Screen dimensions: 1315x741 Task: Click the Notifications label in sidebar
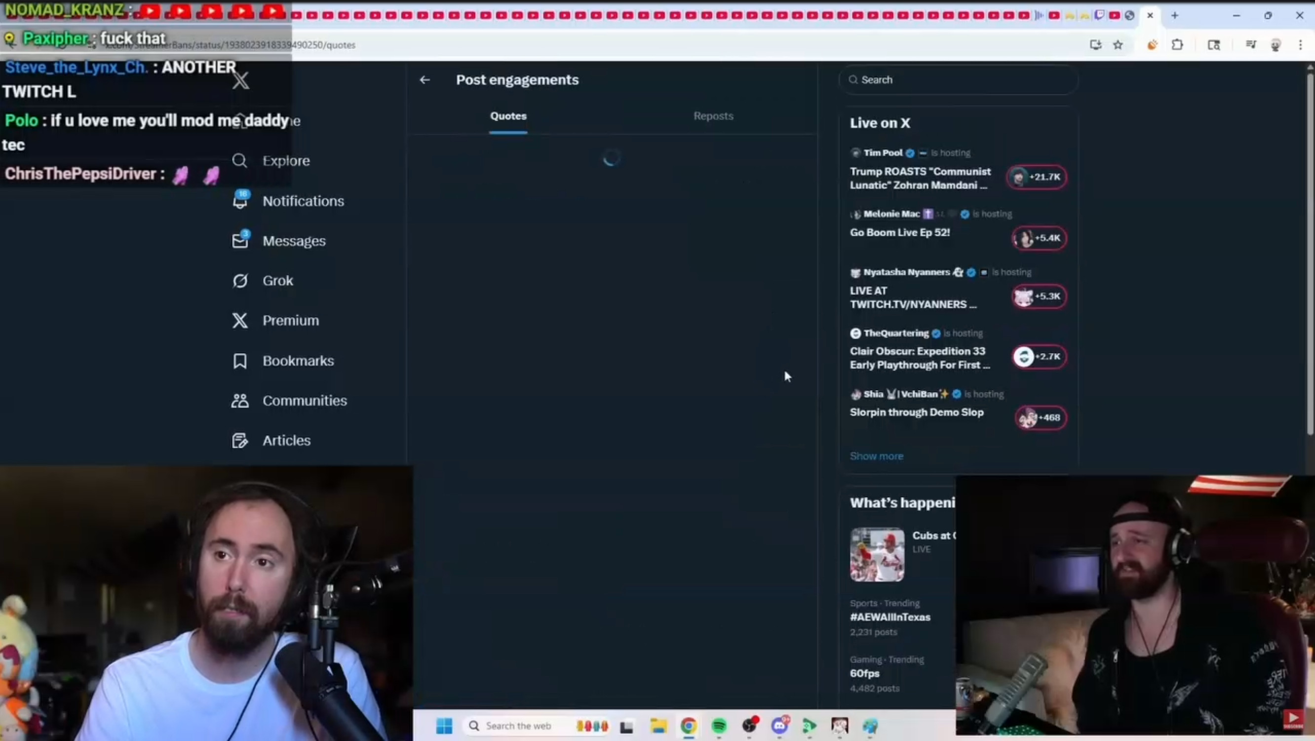pos(303,201)
